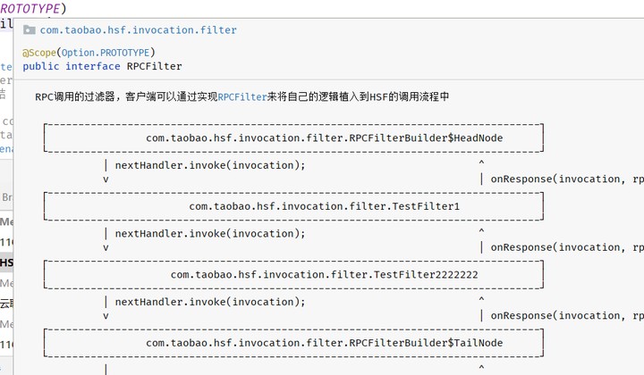Click the TestFilter1 class text
Image resolution: width=644 pixels, height=375 pixels.
tap(324, 206)
